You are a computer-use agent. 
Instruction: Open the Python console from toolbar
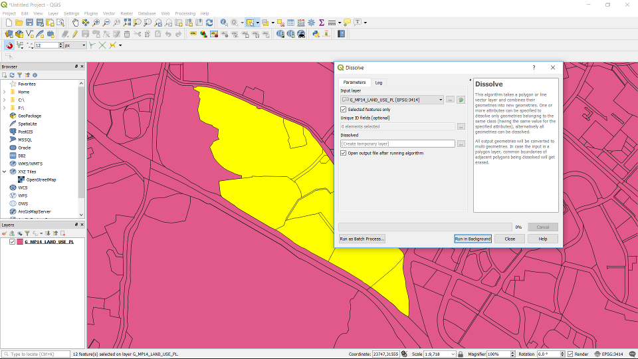[316, 34]
